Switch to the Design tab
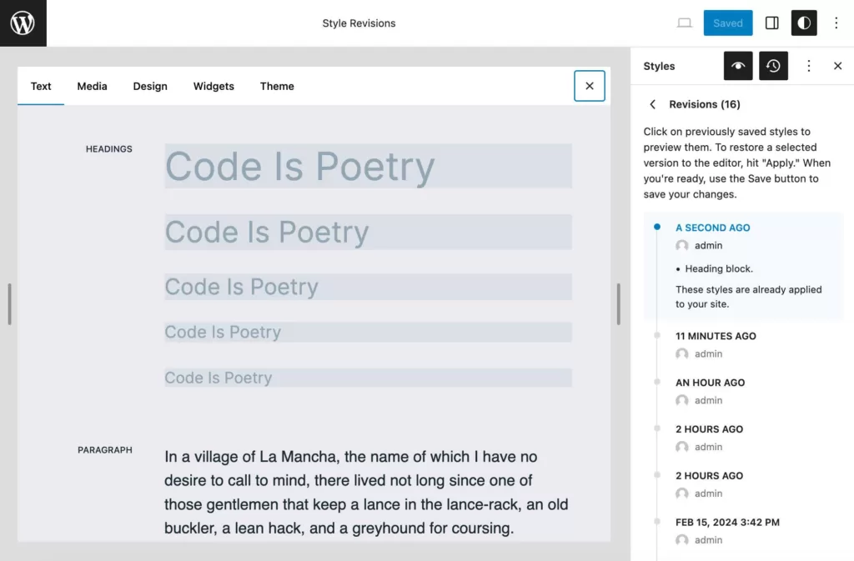The image size is (854, 561). tap(150, 86)
